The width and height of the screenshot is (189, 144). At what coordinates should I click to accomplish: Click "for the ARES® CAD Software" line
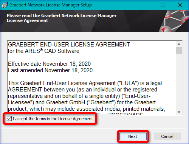click(43, 51)
